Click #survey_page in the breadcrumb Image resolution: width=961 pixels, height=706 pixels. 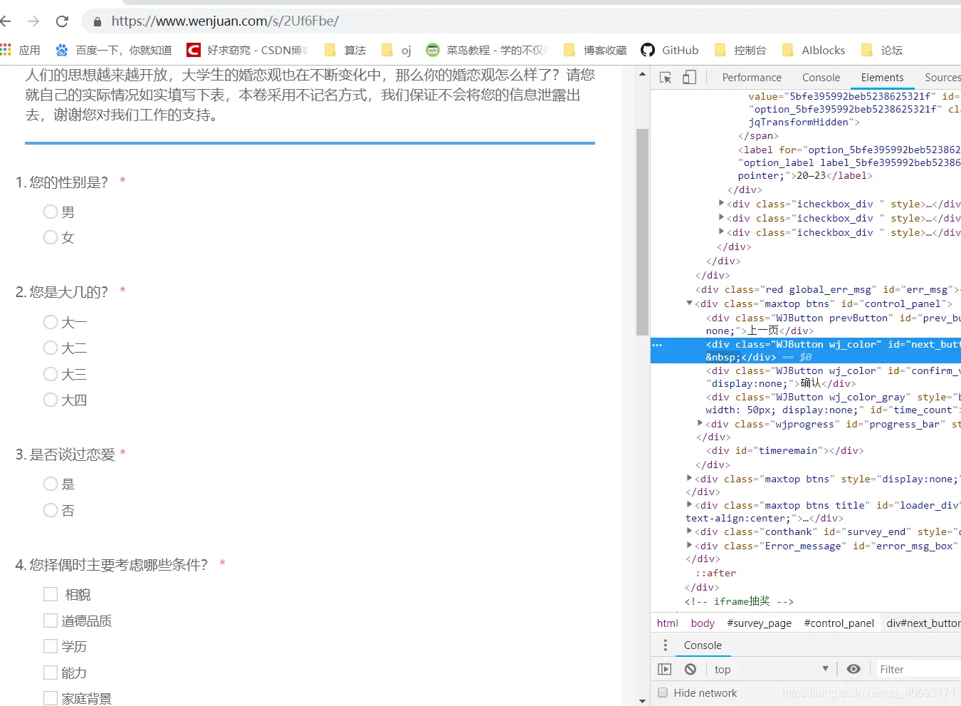point(759,623)
